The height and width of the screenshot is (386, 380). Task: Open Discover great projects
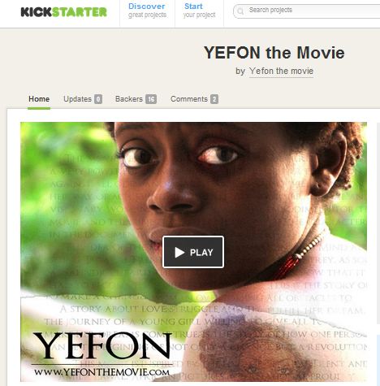pyautogui.click(x=147, y=11)
